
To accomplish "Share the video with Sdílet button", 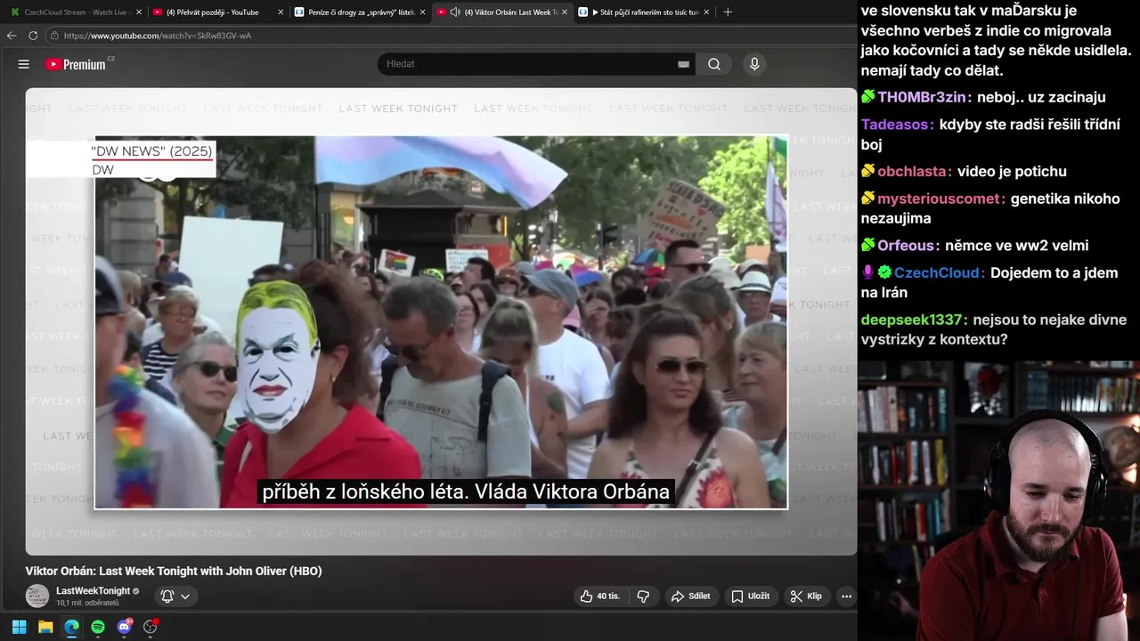I will (691, 596).
